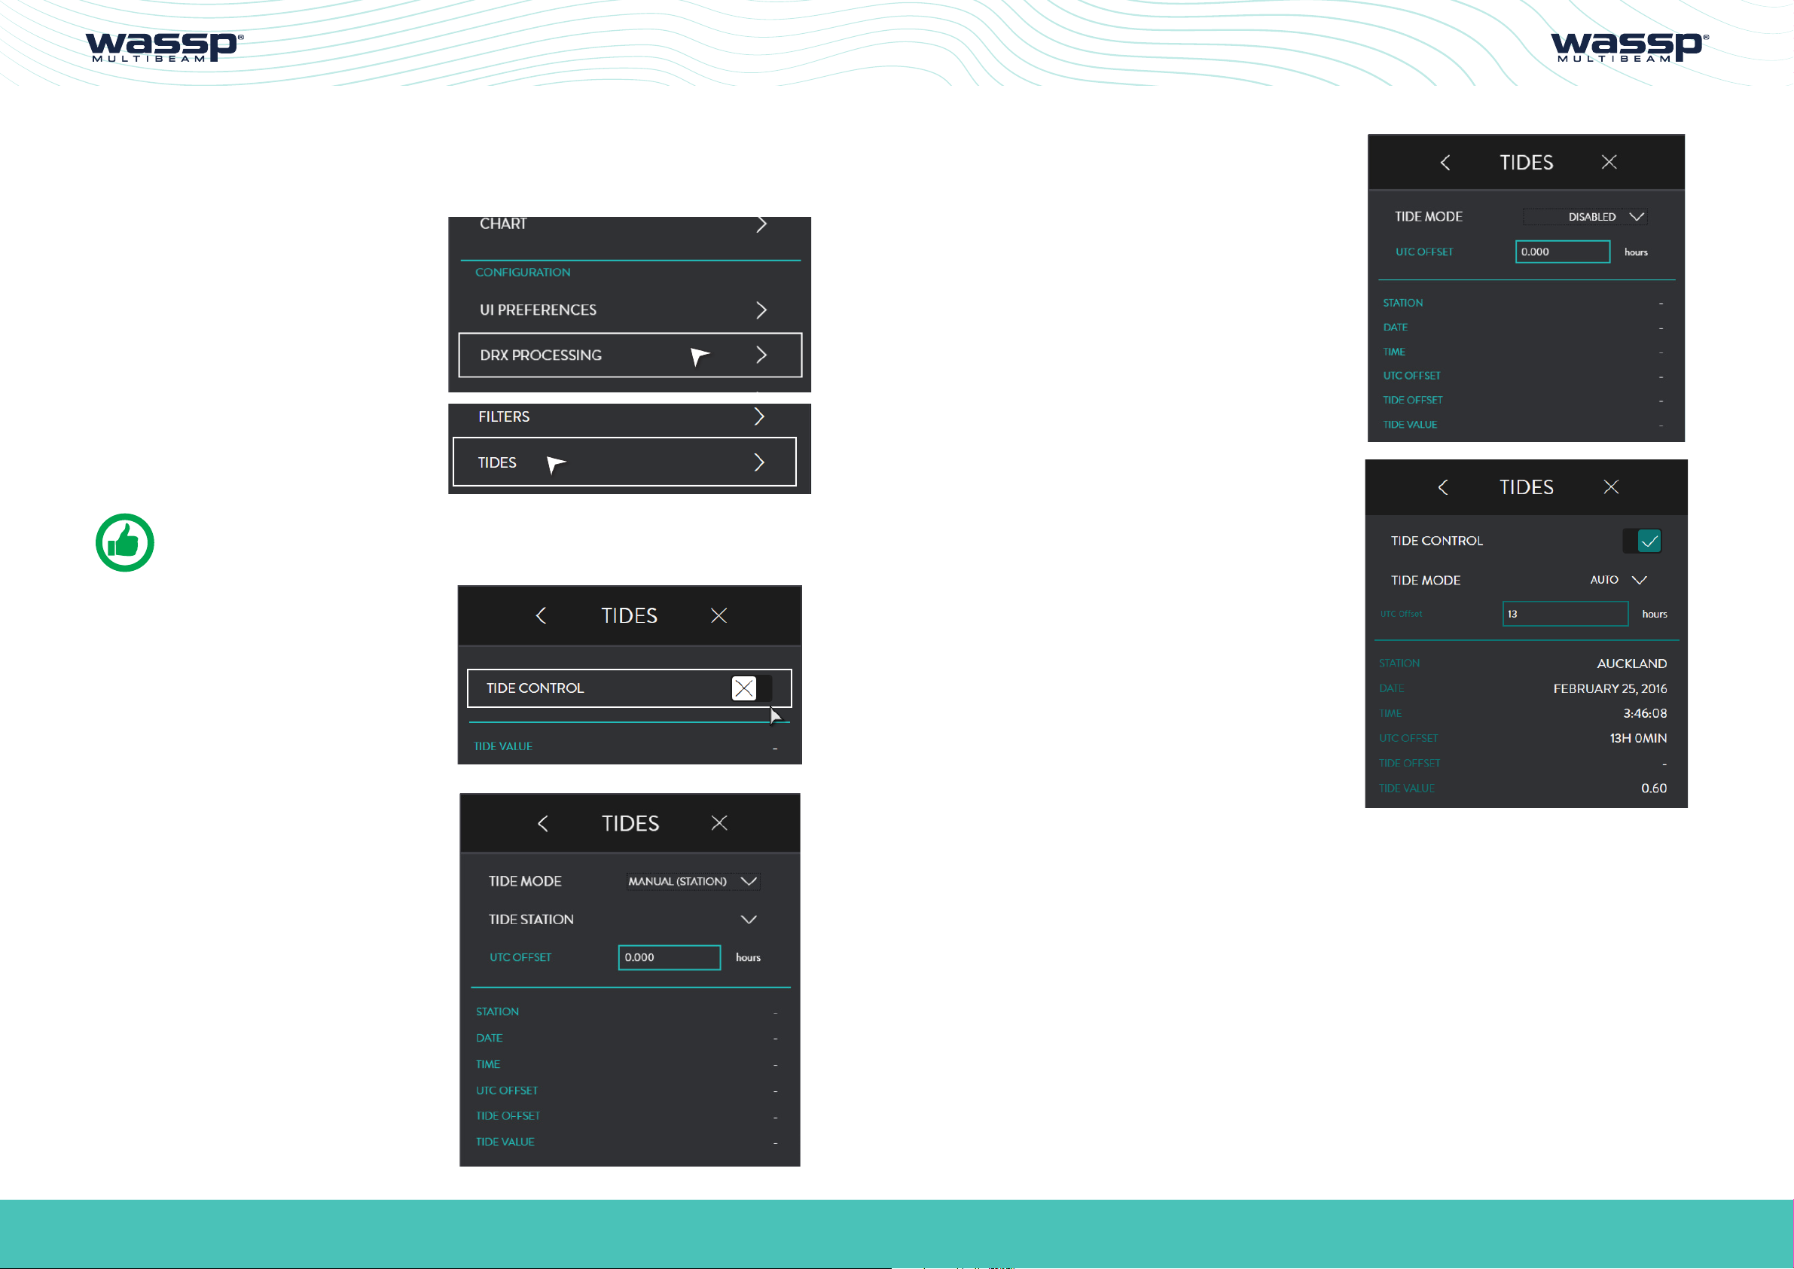Viewport: 1794px width, 1269px height.
Task: Click the chevron on the FILTERS menu row
Action: click(758, 416)
